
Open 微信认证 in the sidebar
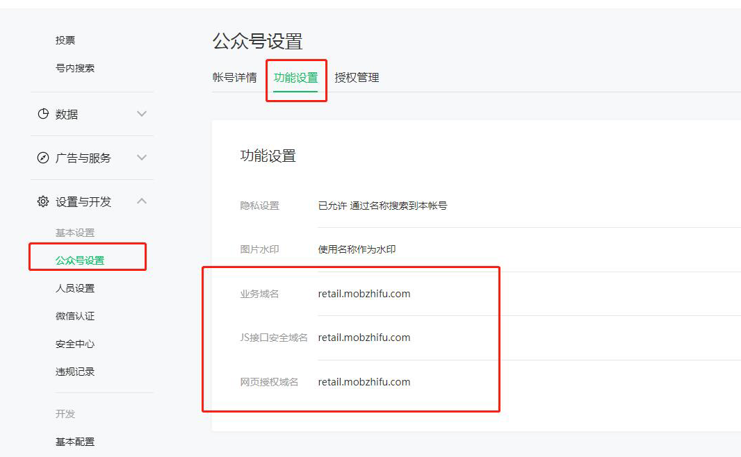click(x=75, y=316)
